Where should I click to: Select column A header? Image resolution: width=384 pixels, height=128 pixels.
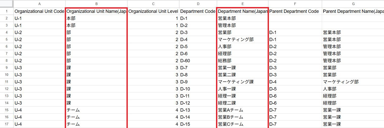click(39, 4)
